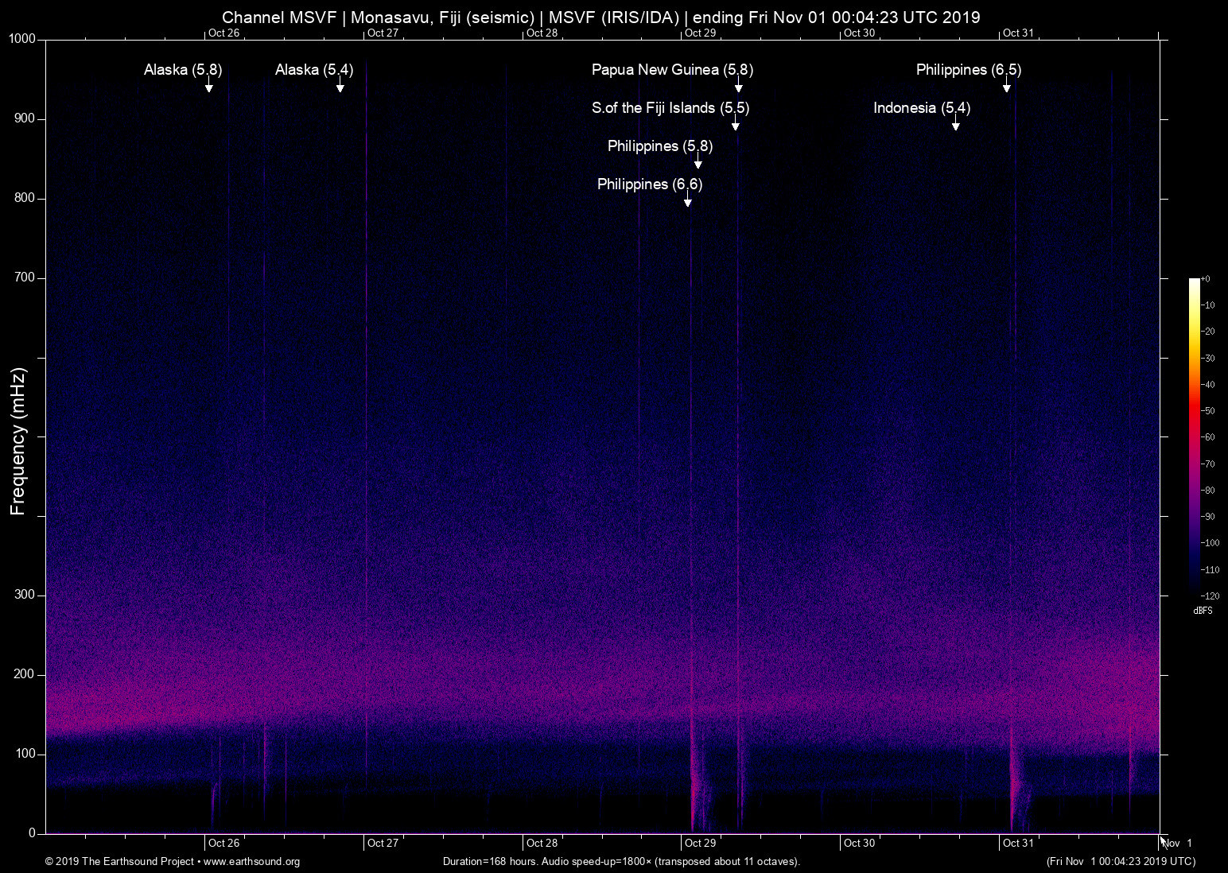Click the Alaska (5.8) event arrow
The width and height of the screenshot is (1228, 873).
point(209,87)
